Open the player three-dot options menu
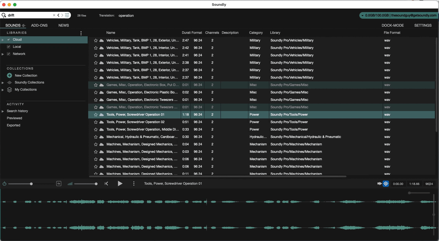This screenshot has height=241, width=439. (134, 184)
